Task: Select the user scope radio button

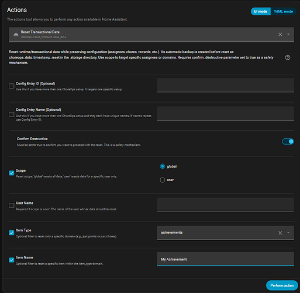Action: coord(163,180)
